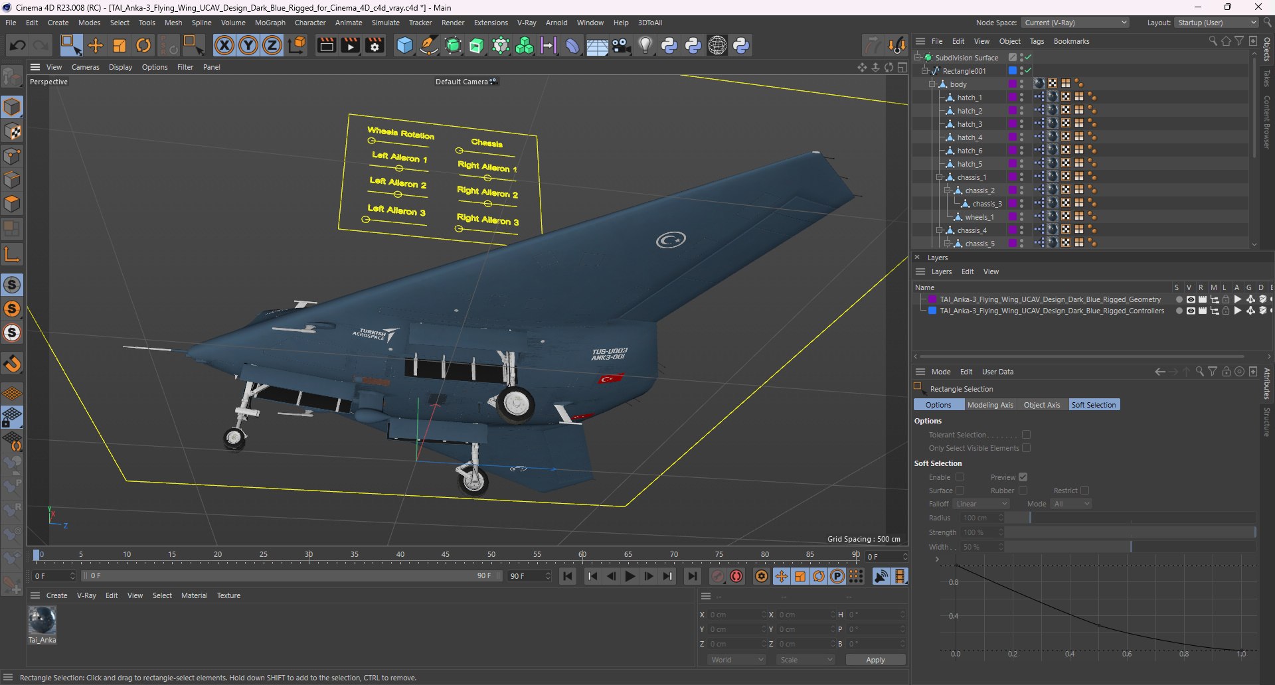The height and width of the screenshot is (685, 1275).
Task: Play the animation forwards
Action: point(630,576)
